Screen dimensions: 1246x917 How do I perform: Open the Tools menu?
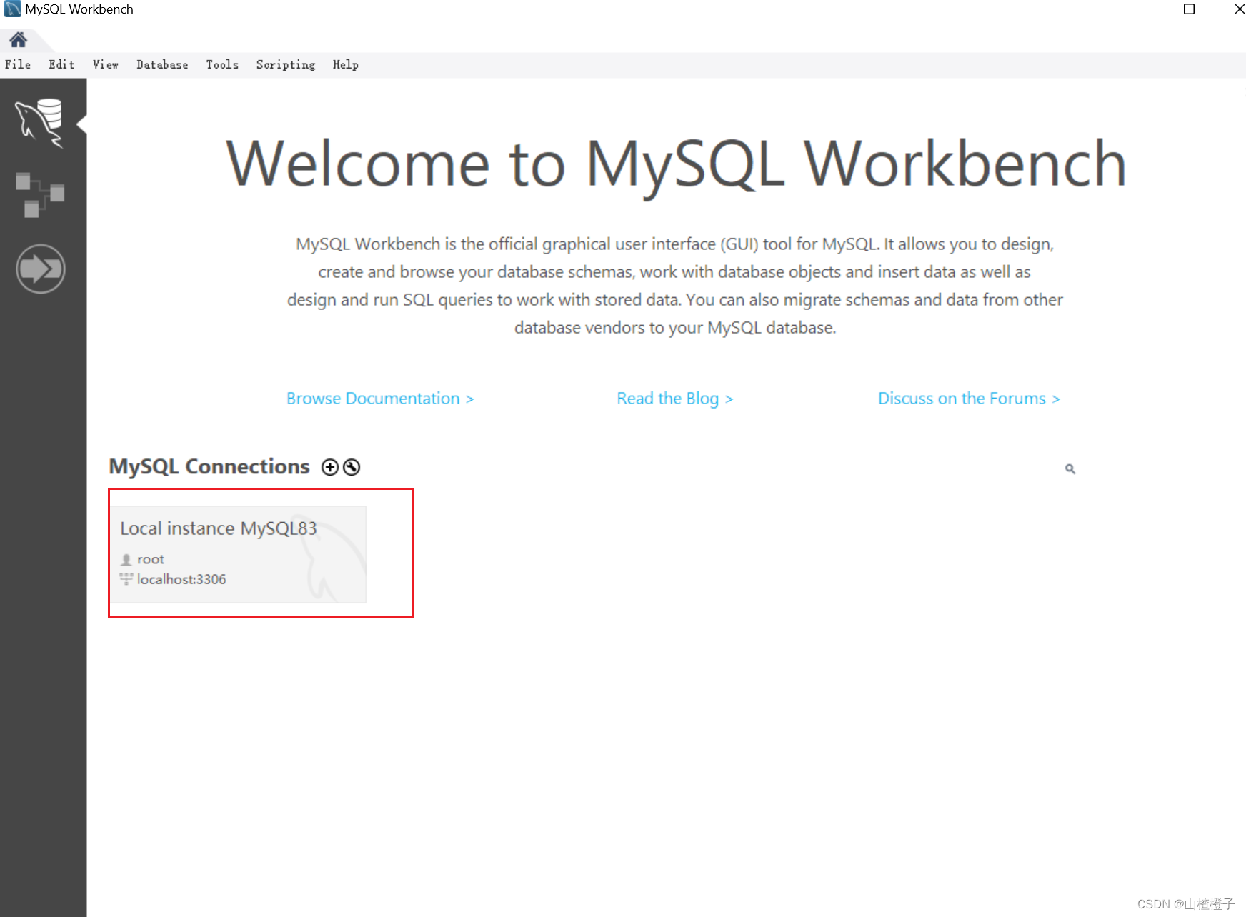click(221, 64)
